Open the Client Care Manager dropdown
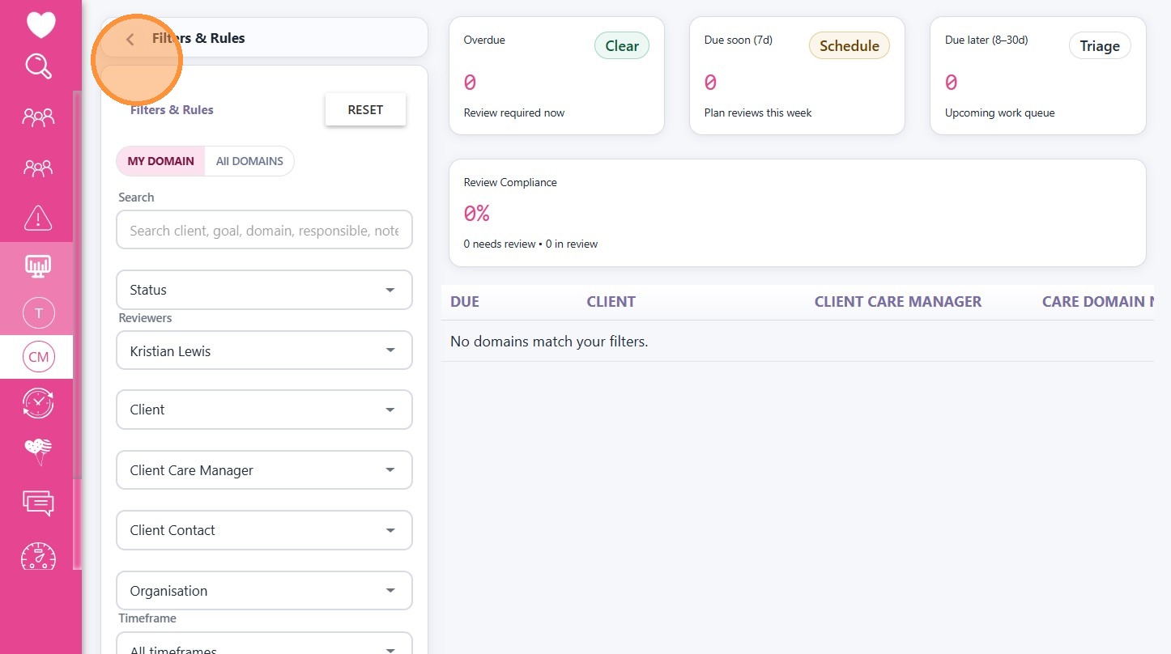1171x654 pixels. click(x=264, y=470)
